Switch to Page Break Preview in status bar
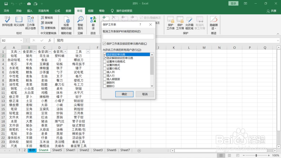Screen dimensions: 281x158 coord(238,155)
